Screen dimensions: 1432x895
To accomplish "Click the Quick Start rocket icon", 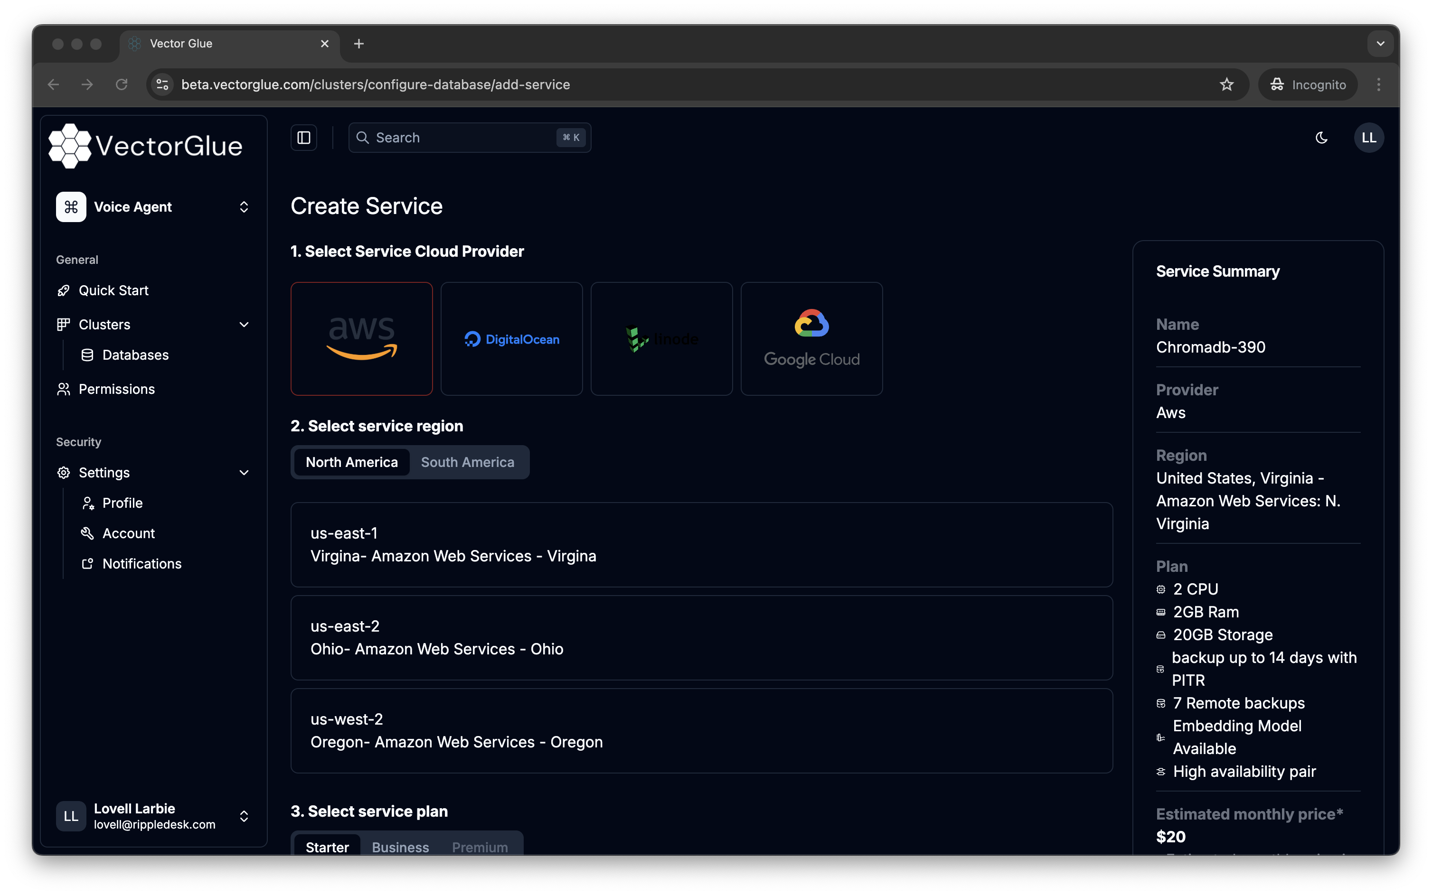I will click(x=63, y=290).
